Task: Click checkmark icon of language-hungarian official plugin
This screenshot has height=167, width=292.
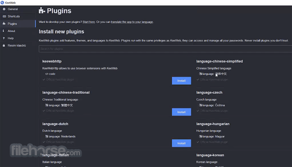Action: coord(198,142)
